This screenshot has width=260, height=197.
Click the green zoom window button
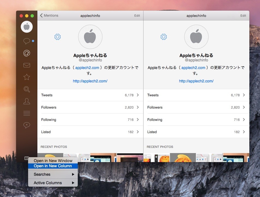[x=32, y=16]
